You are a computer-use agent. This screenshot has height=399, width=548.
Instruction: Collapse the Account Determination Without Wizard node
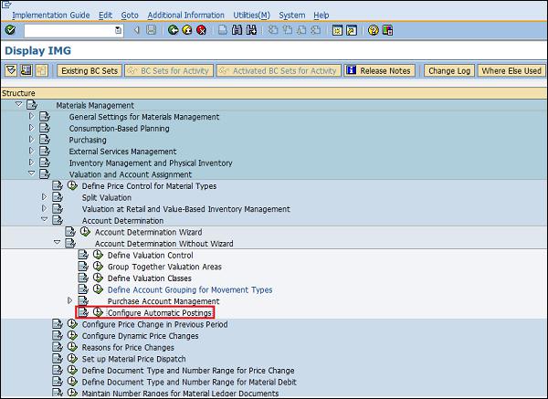pos(57,244)
